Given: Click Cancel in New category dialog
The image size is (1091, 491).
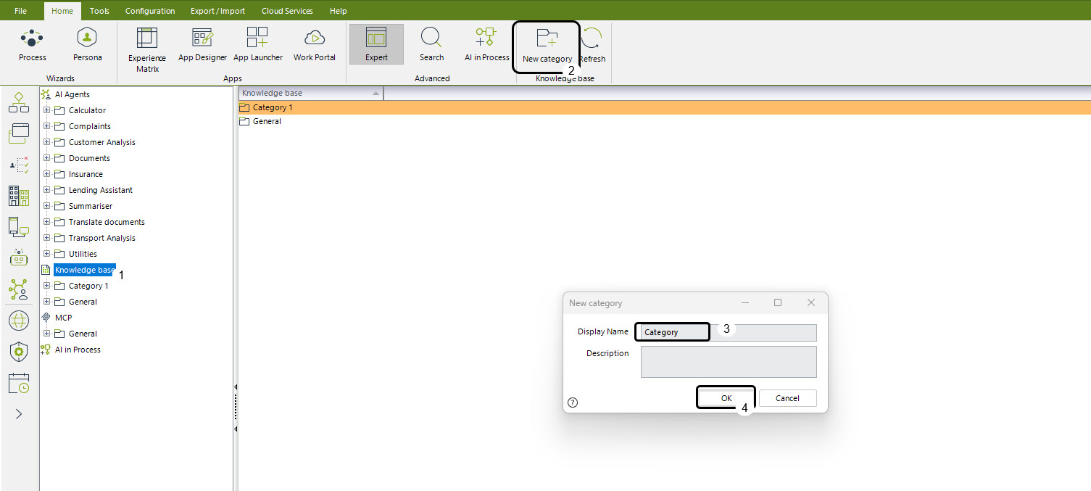Looking at the screenshot, I should coord(787,398).
